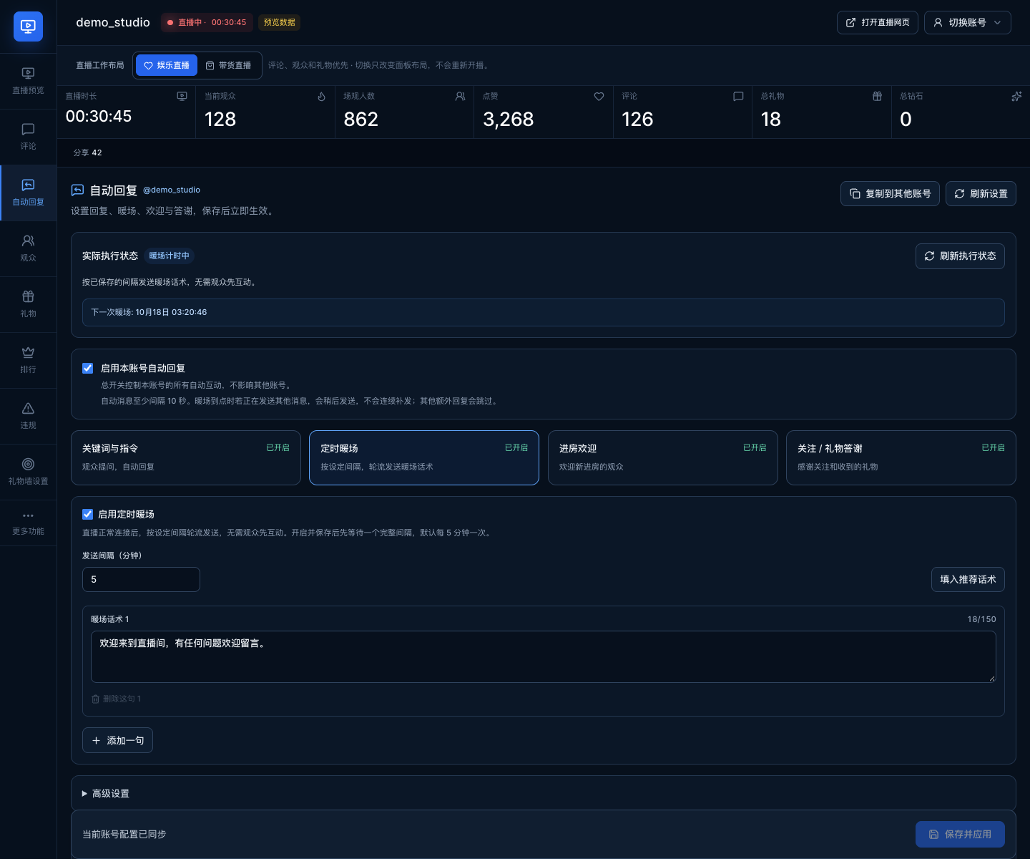The image size is (1030, 859).
Task: Go to the 评论 sidebar section
Action: (28, 137)
